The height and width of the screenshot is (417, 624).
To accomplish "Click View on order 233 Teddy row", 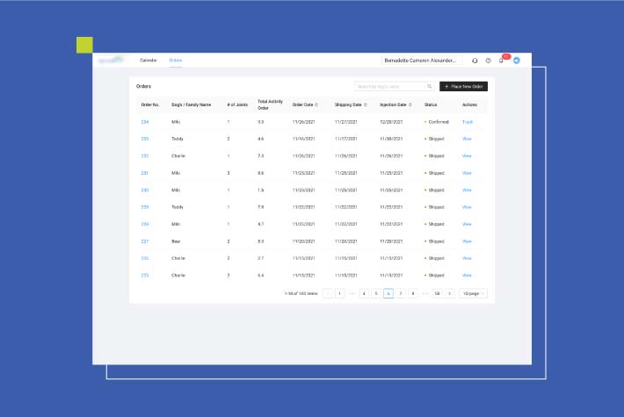I will pos(467,139).
